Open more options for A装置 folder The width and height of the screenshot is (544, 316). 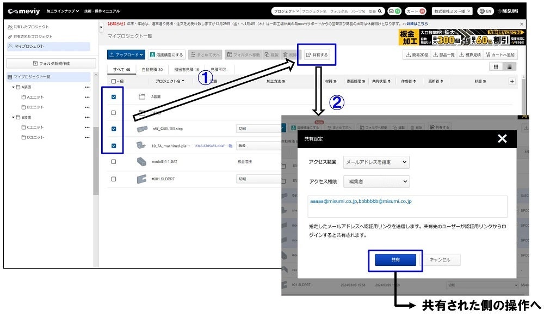[87, 87]
